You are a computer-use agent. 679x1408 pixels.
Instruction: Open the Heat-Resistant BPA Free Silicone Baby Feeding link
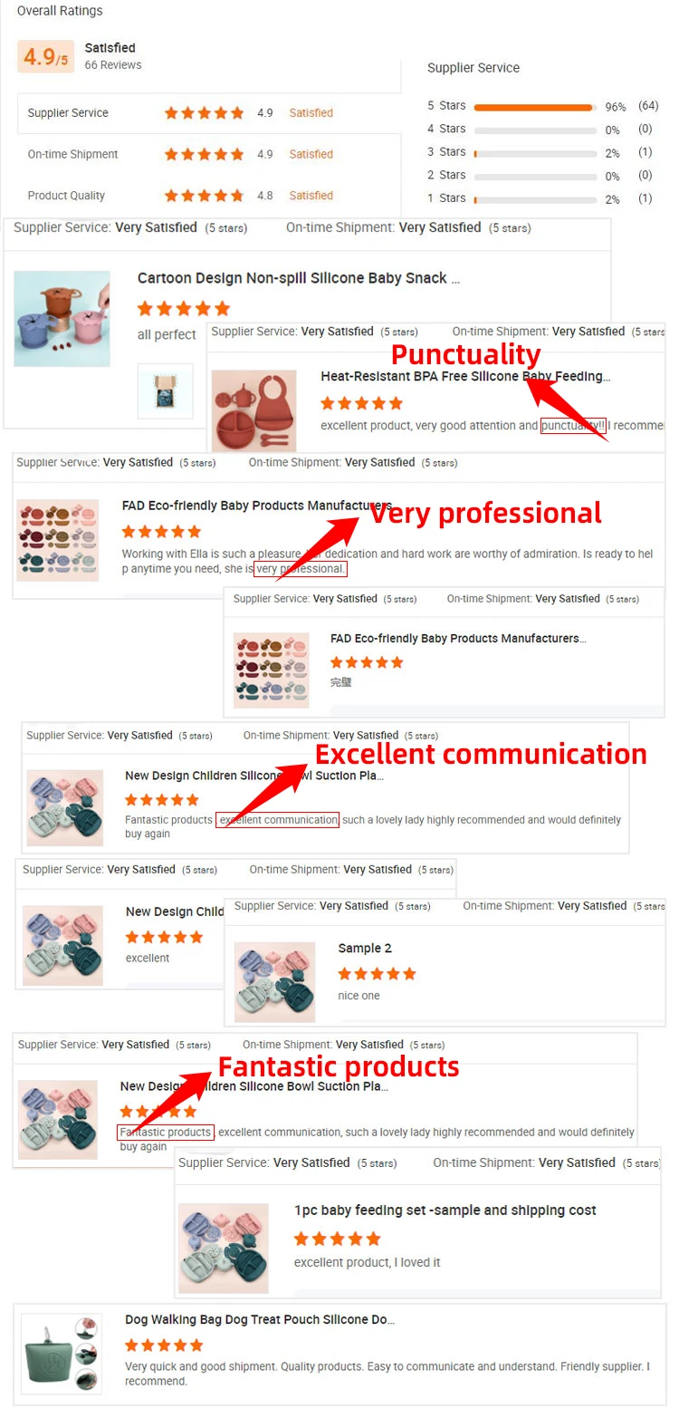tap(465, 376)
